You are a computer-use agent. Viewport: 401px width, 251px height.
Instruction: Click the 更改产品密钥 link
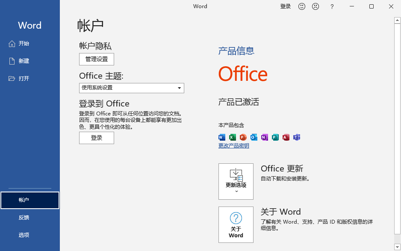tap(234, 145)
